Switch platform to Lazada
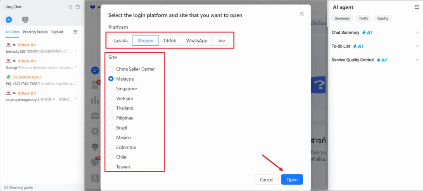Screen dimensions: 423x191 121,41
